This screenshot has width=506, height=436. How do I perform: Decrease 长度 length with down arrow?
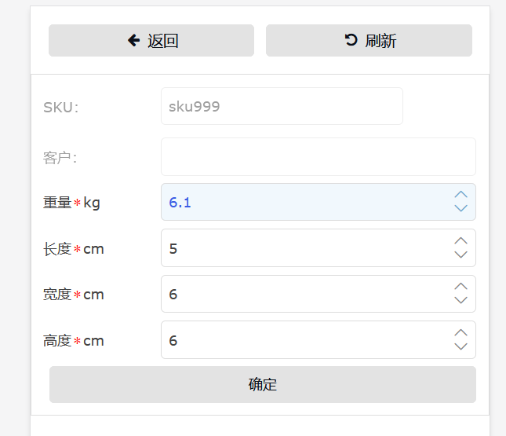tap(460, 255)
